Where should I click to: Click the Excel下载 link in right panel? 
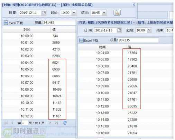91,40
